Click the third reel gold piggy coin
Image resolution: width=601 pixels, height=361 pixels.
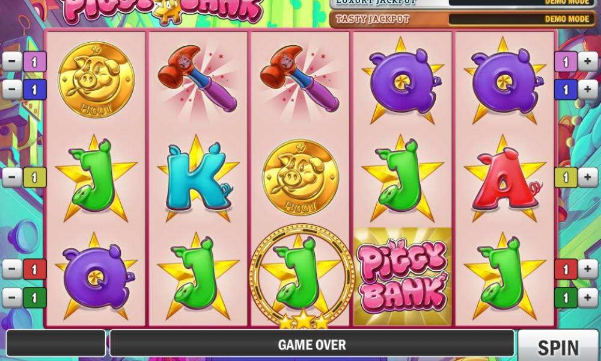[x=300, y=177]
